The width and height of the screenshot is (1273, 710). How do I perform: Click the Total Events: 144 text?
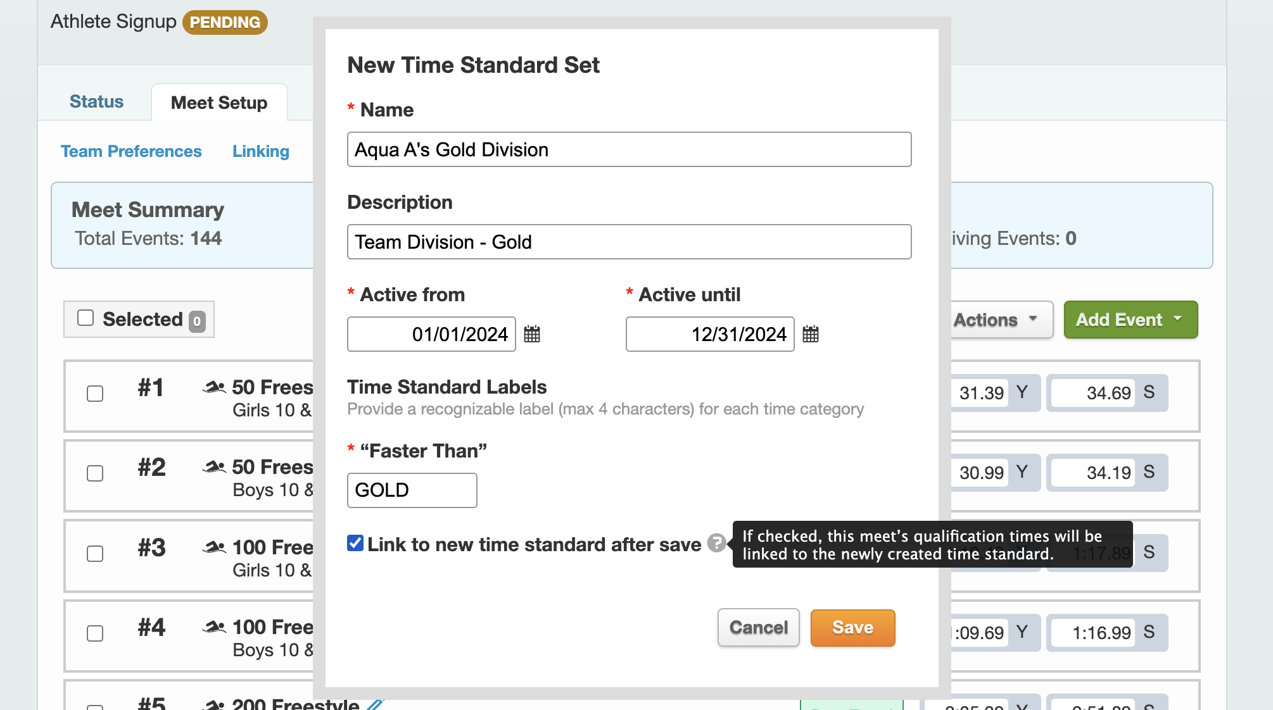[x=148, y=239]
